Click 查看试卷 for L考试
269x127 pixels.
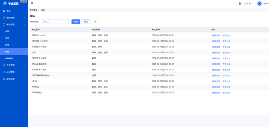(226, 81)
